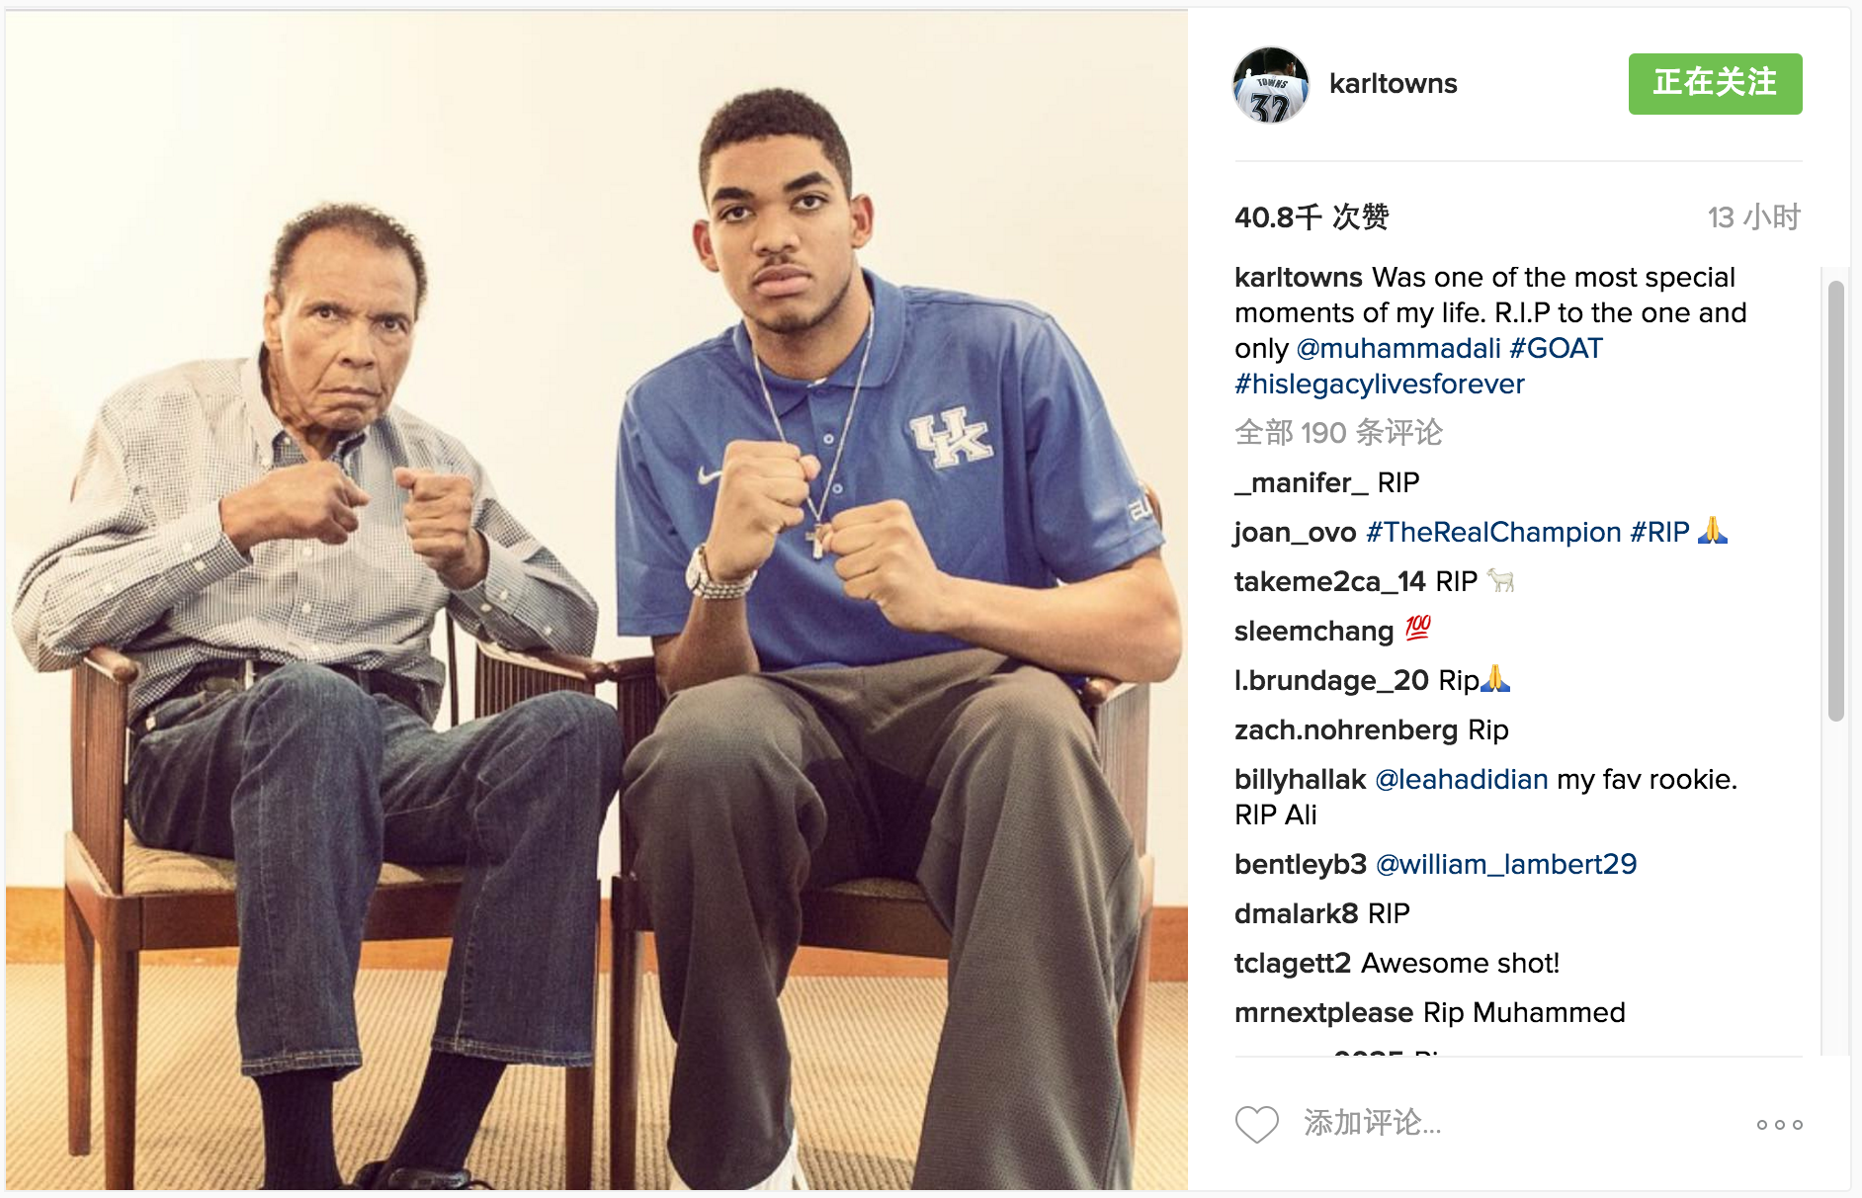
Task: Open the @william_lambert29 mention
Action: (1505, 865)
